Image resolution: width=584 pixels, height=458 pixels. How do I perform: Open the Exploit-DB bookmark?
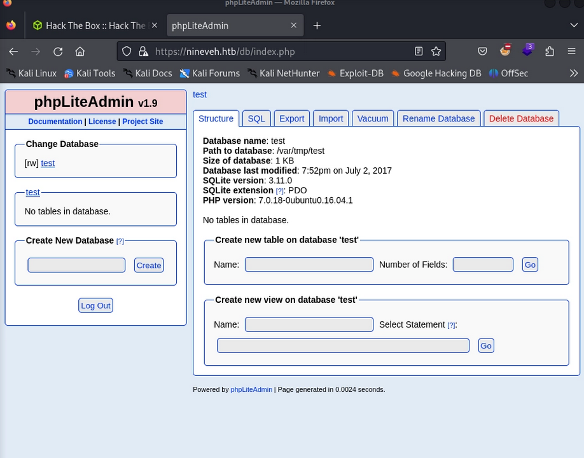point(355,73)
